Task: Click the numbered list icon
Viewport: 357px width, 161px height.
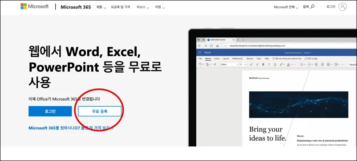Action: coord(309,65)
